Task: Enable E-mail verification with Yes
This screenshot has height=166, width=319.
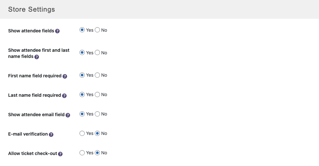Action: (x=82, y=133)
